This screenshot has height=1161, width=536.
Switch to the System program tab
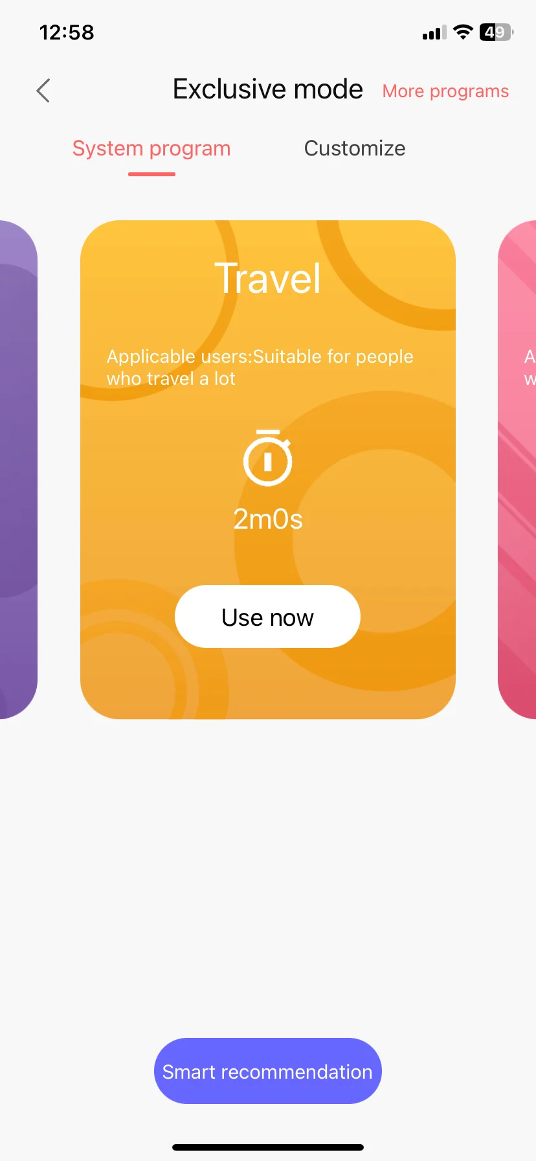(151, 148)
